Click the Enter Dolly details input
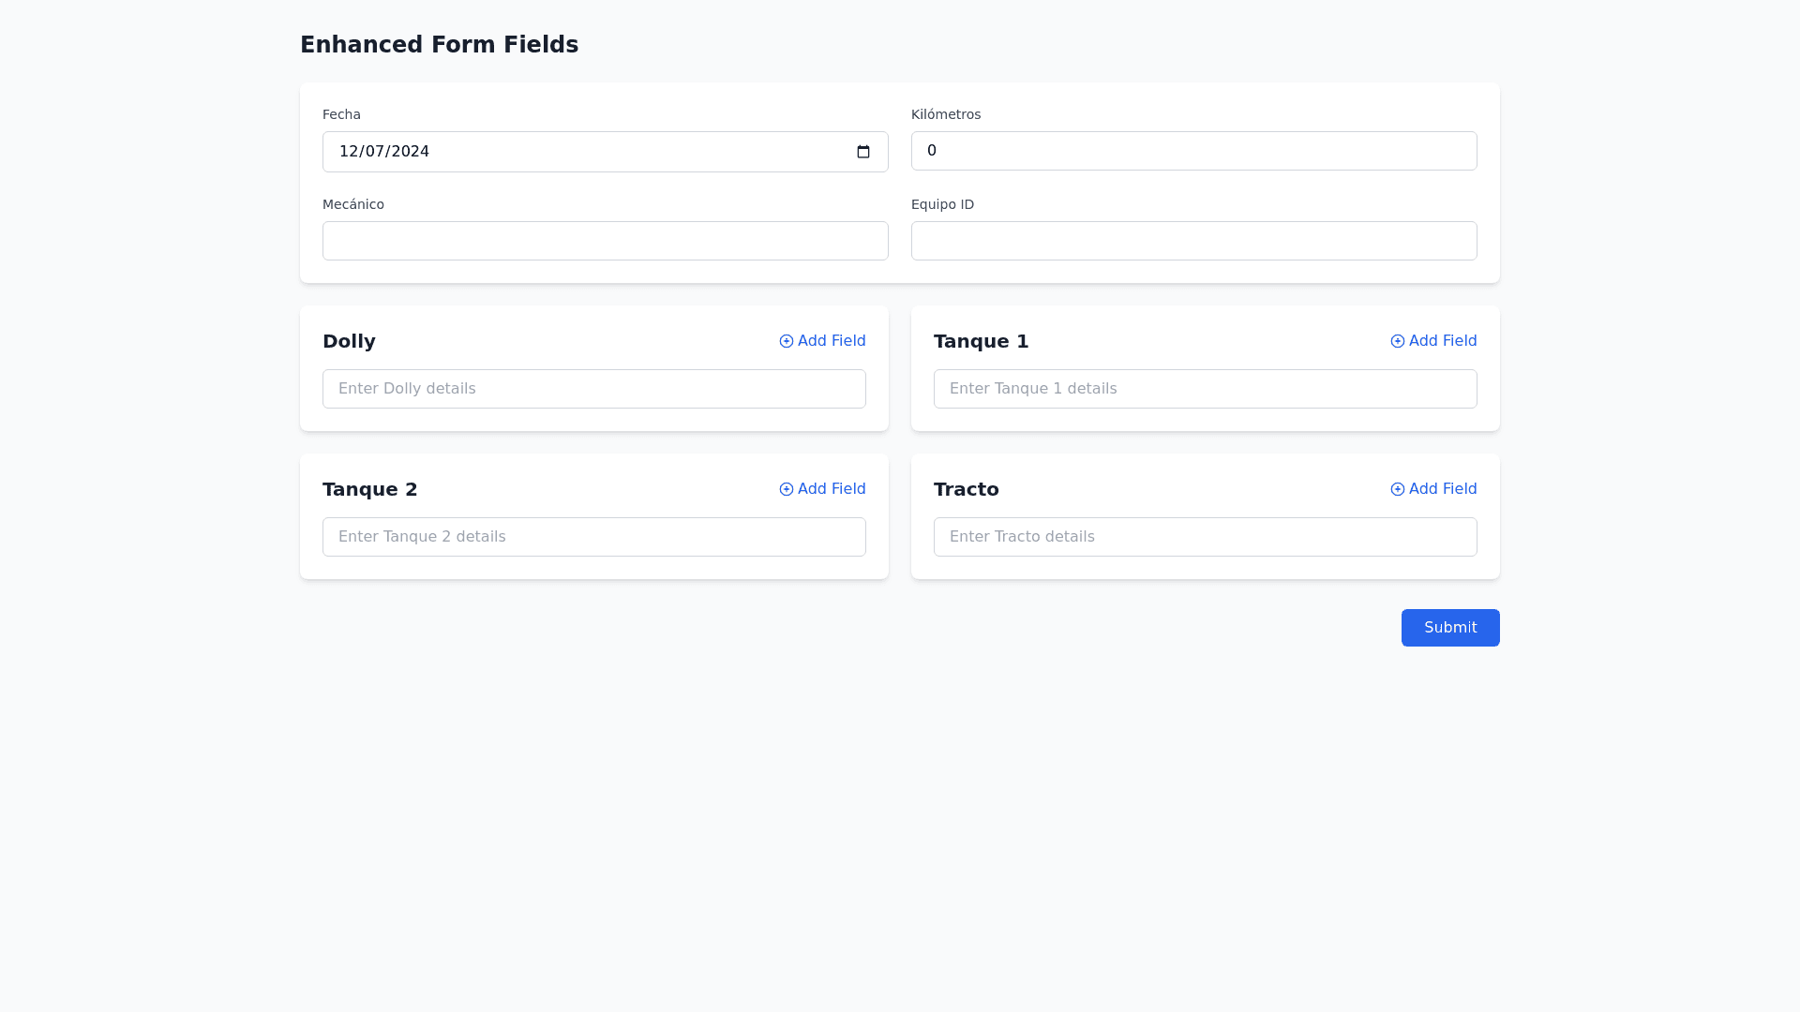Viewport: 1800px width, 1012px height. pos(593,388)
